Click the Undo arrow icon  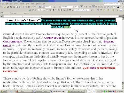coord(35,7)
